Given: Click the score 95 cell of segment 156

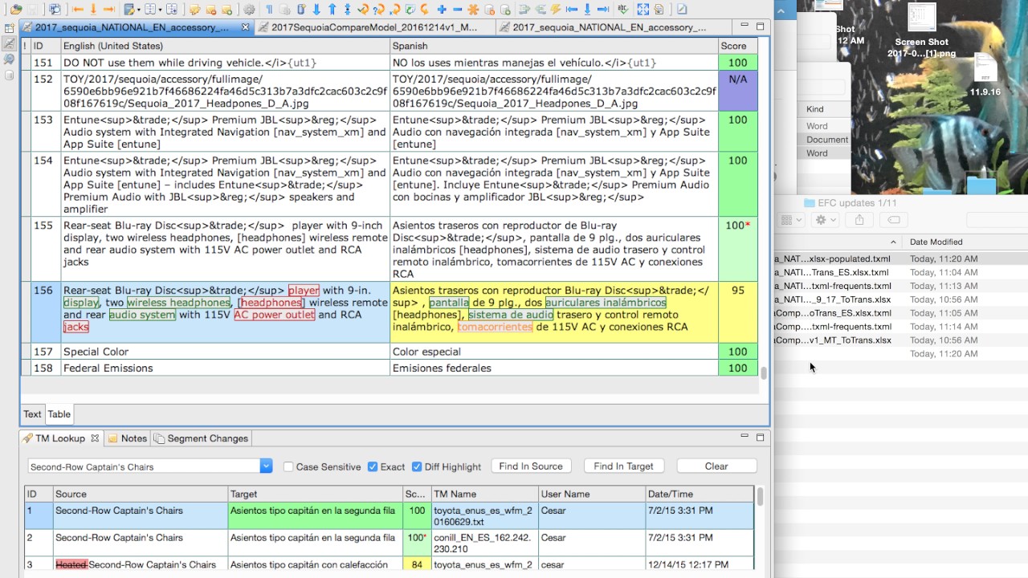Looking at the screenshot, I should 737,312.
